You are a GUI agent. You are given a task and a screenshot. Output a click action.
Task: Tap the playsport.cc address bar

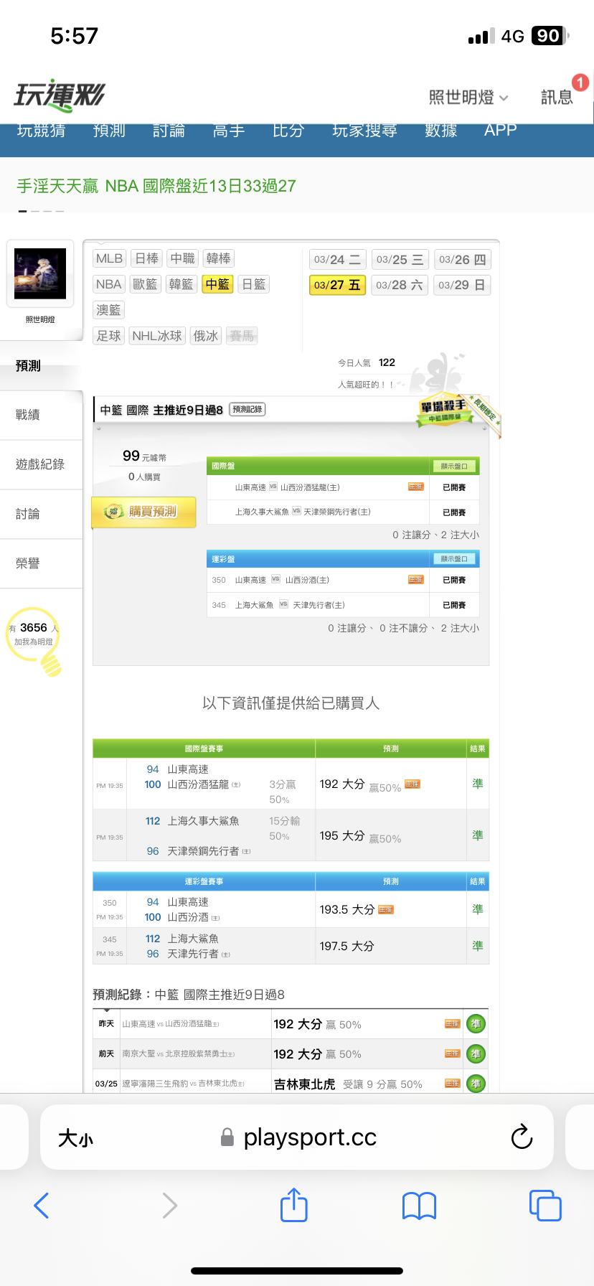pyautogui.click(x=297, y=1137)
